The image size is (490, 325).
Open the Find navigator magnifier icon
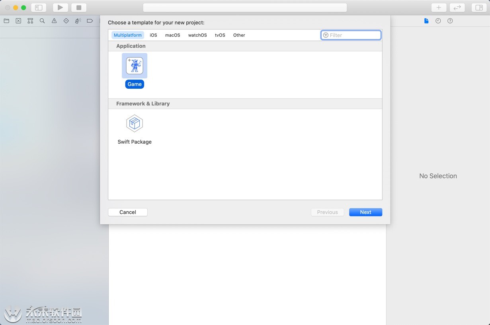pos(42,21)
